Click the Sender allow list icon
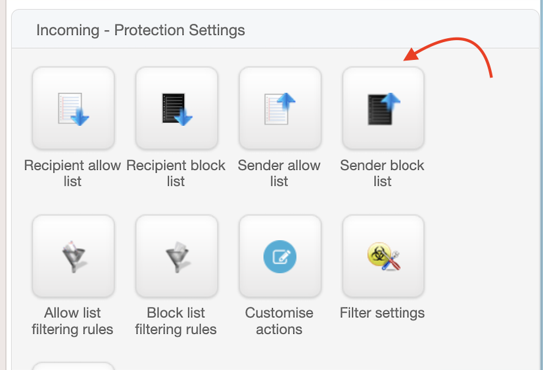 click(x=280, y=108)
